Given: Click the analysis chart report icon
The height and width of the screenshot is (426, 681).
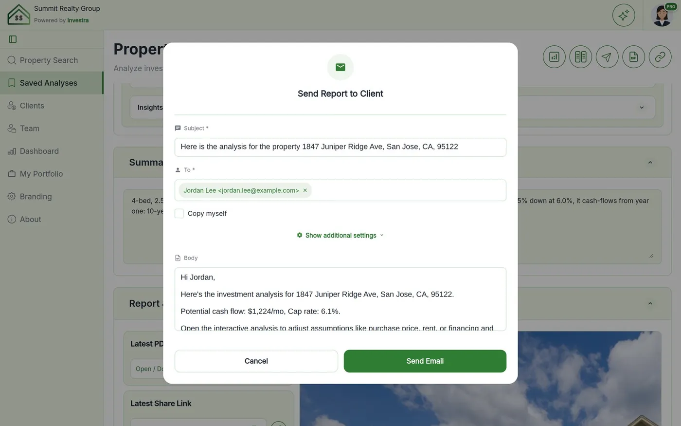Looking at the screenshot, I should tap(554, 57).
